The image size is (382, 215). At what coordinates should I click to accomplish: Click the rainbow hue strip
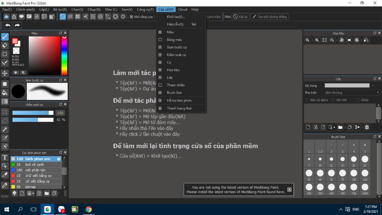pyautogui.click(x=64, y=56)
